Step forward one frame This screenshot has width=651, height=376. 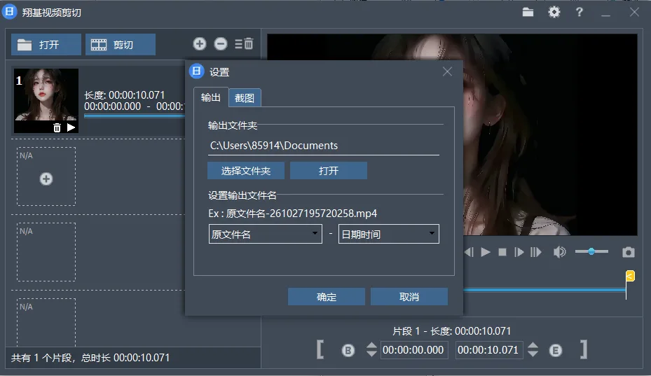[519, 252]
